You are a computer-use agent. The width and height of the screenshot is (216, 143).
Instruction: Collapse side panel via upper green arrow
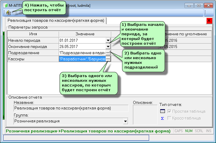pos(4,34)
